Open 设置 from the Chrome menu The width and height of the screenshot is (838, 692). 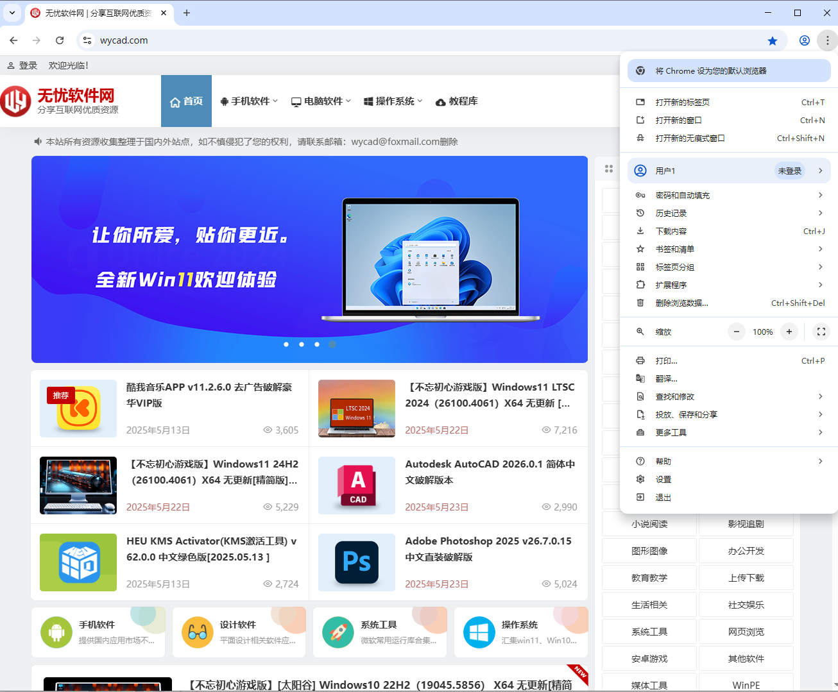point(663,478)
